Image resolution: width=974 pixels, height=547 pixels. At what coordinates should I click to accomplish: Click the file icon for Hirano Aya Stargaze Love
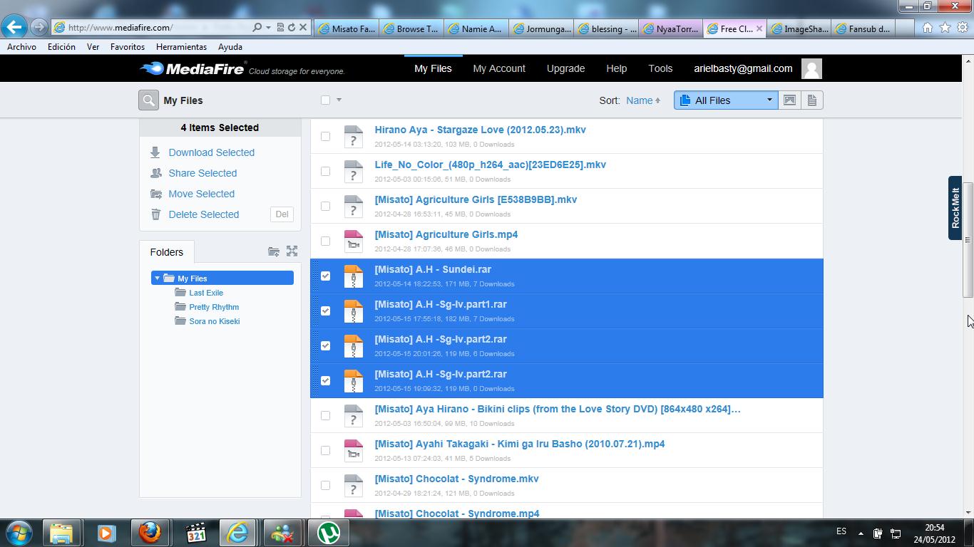point(354,136)
